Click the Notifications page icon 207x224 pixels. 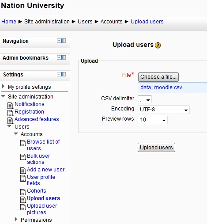coord(10,106)
